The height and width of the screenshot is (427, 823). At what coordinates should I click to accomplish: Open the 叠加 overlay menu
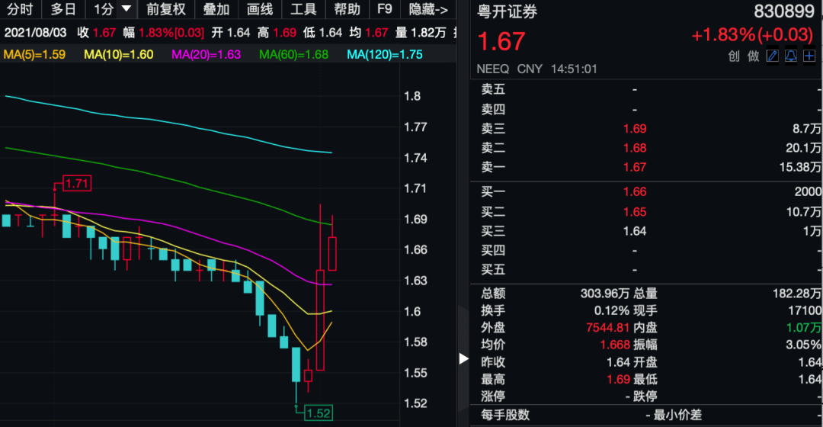(x=216, y=9)
